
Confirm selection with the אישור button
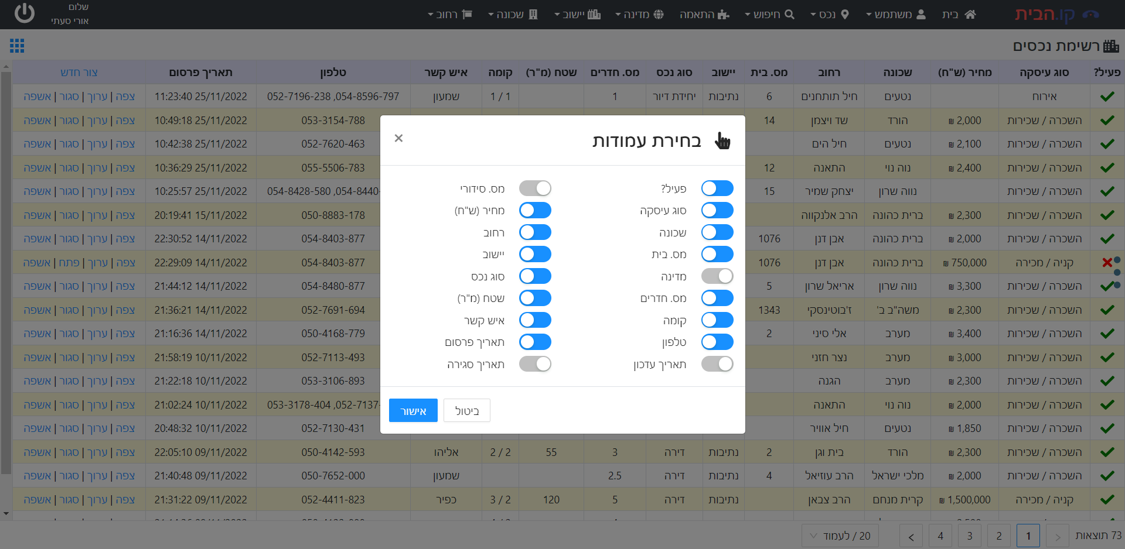(413, 411)
